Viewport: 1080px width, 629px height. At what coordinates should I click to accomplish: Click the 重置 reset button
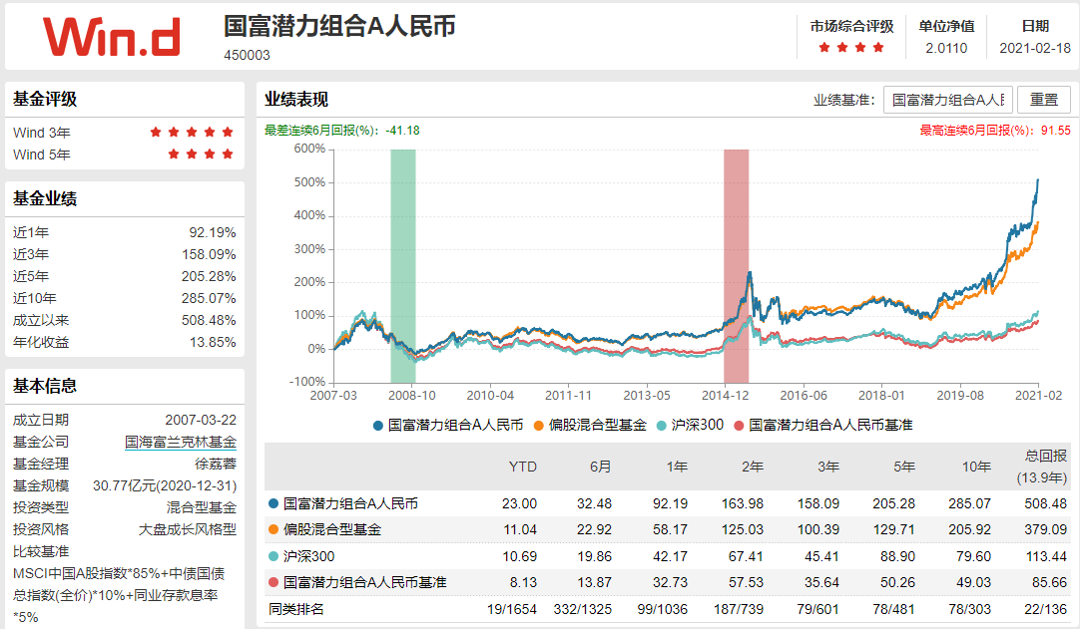point(1043,100)
